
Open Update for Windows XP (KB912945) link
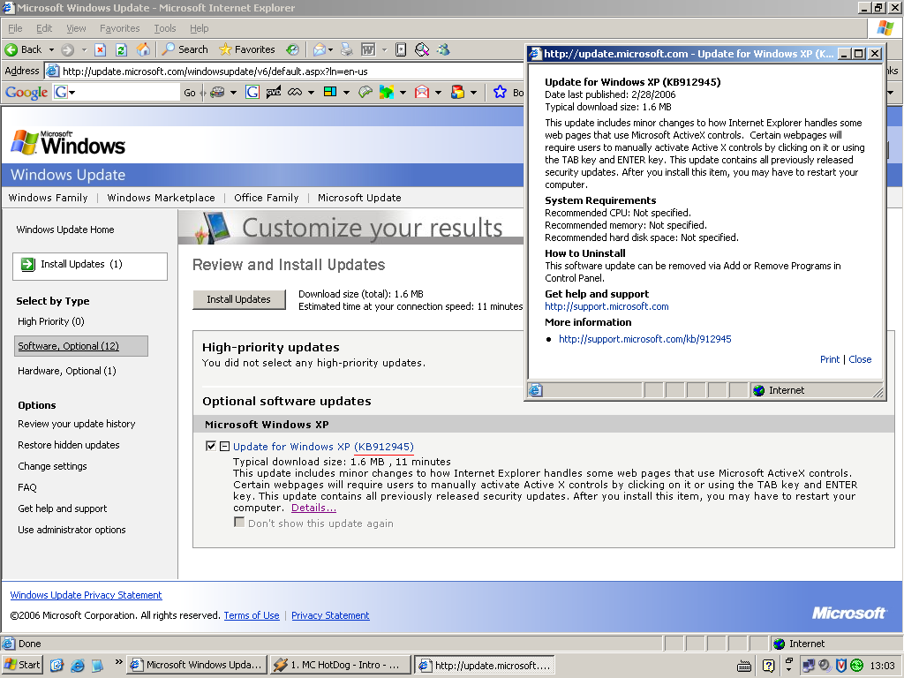[323, 447]
